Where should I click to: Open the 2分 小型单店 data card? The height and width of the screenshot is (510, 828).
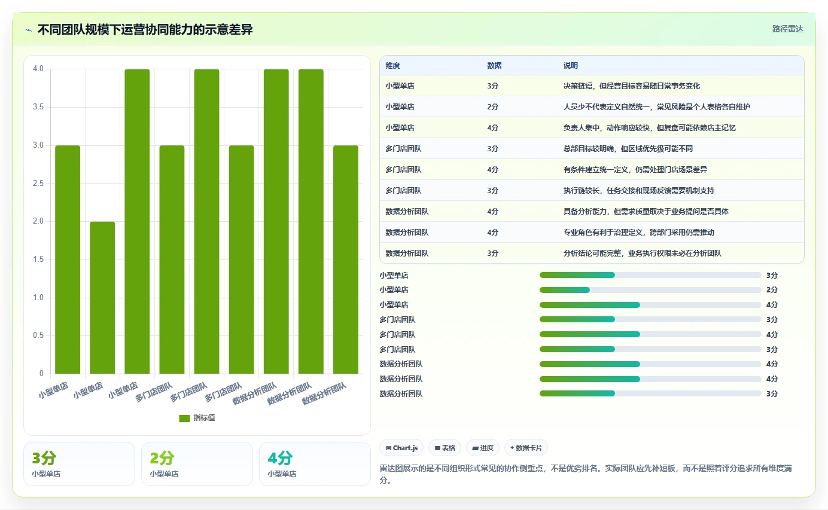[x=197, y=464]
